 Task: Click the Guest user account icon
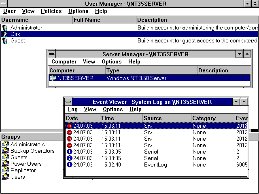point(5,40)
